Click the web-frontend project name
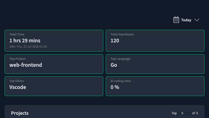Screen dimensions: 209x118 (26, 65)
